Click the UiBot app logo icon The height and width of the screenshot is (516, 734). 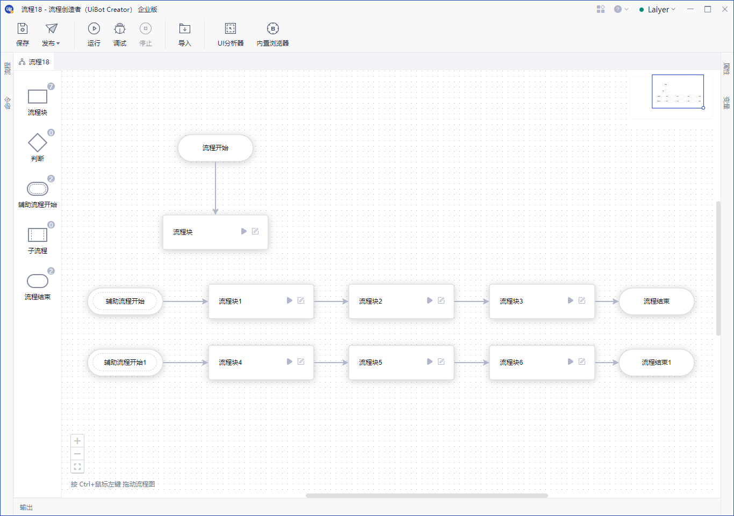pos(9,9)
